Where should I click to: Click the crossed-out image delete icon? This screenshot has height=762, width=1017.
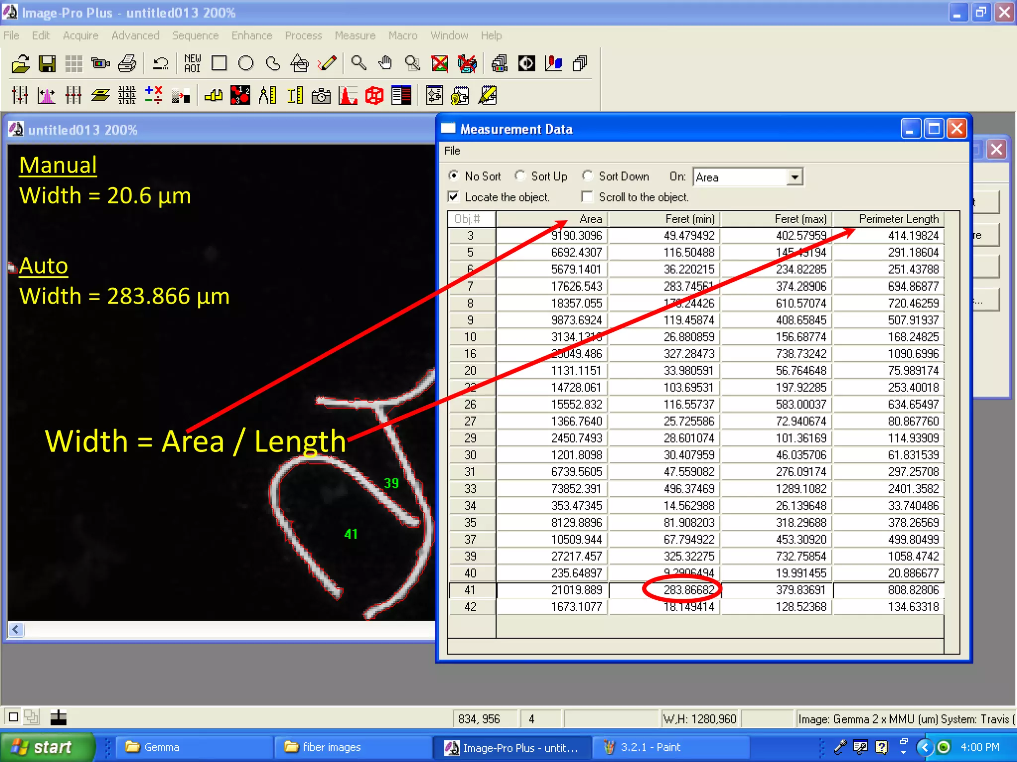point(439,63)
